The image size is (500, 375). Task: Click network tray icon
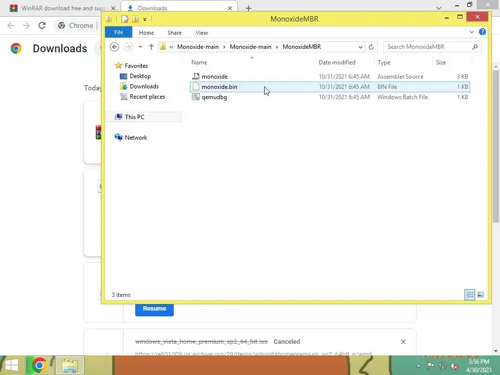point(442,366)
